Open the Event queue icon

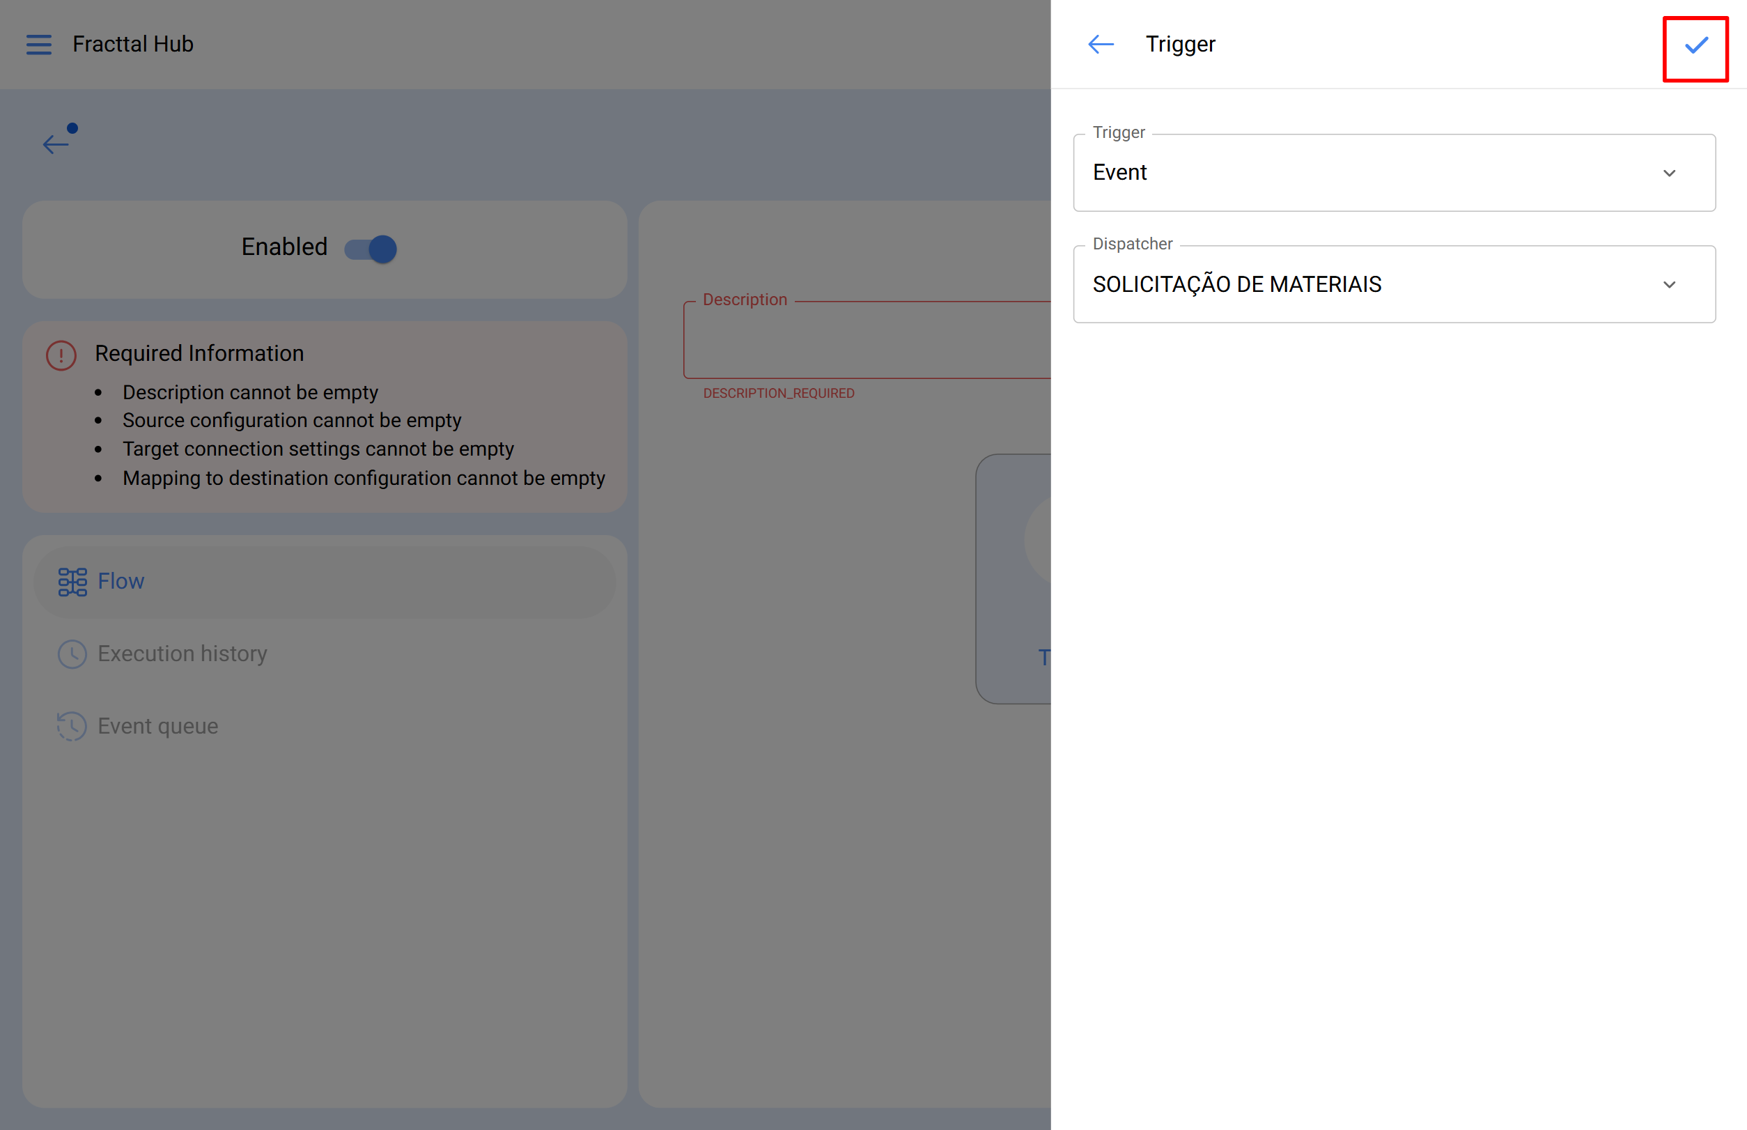pos(72,726)
